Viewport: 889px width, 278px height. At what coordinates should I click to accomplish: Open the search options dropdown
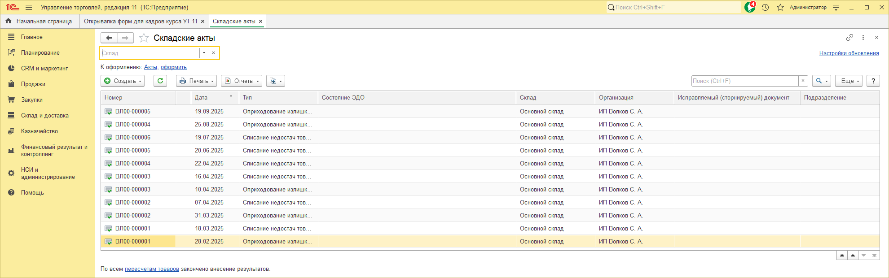click(x=822, y=81)
